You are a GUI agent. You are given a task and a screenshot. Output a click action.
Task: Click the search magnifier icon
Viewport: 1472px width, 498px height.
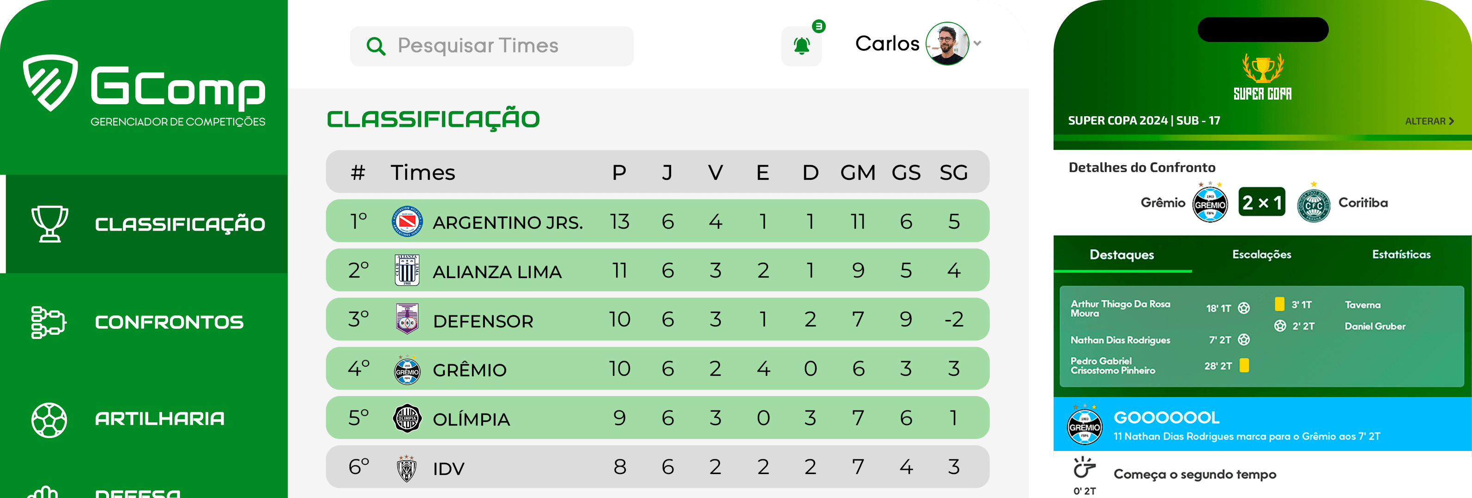coord(376,46)
